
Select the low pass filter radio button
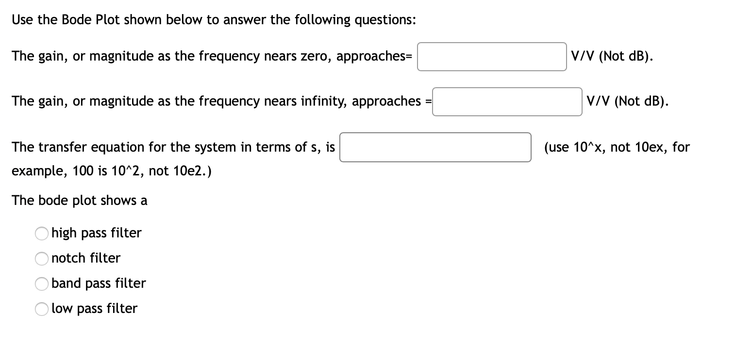point(42,309)
